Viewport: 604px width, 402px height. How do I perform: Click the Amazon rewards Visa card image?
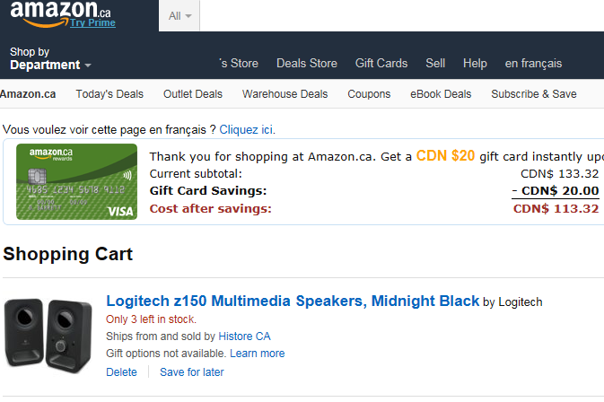point(76,183)
